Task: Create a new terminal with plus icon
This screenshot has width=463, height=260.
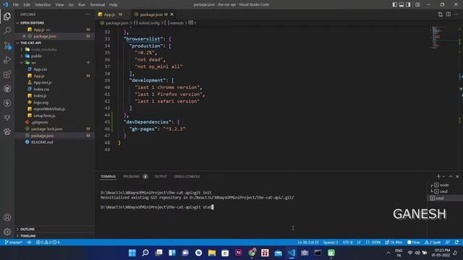Action: tap(438, 176)
